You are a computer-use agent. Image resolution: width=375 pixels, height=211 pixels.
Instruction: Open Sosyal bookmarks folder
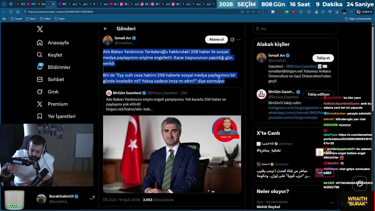pyautogui.click(x=16, y=19)
